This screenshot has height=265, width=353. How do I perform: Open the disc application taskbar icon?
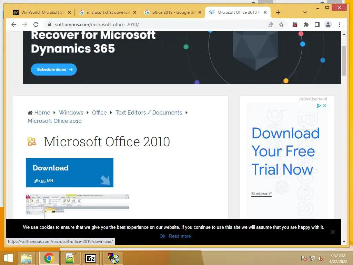(x=113, y=258)
